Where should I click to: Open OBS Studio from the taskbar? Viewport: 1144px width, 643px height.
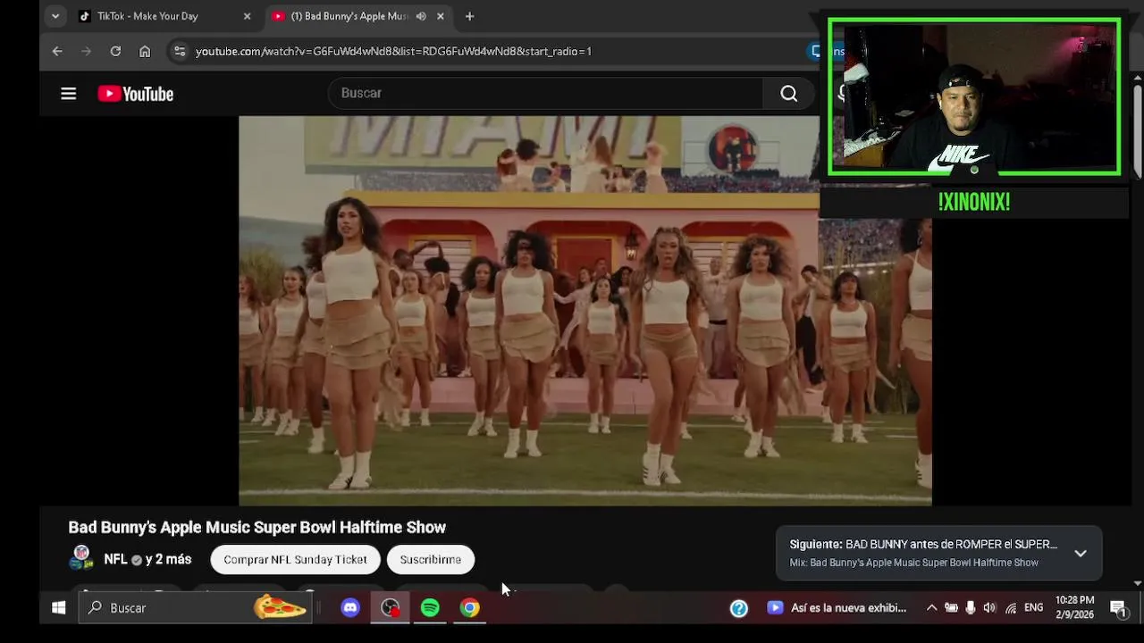click(390, 607)
